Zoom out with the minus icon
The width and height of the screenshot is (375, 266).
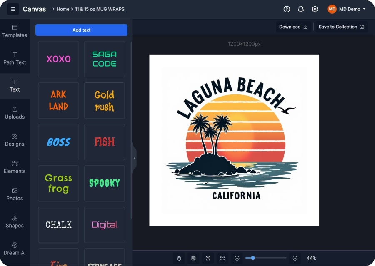(237, 258)
